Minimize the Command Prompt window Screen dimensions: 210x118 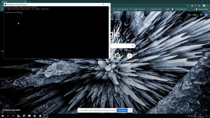tap(98, 5)
